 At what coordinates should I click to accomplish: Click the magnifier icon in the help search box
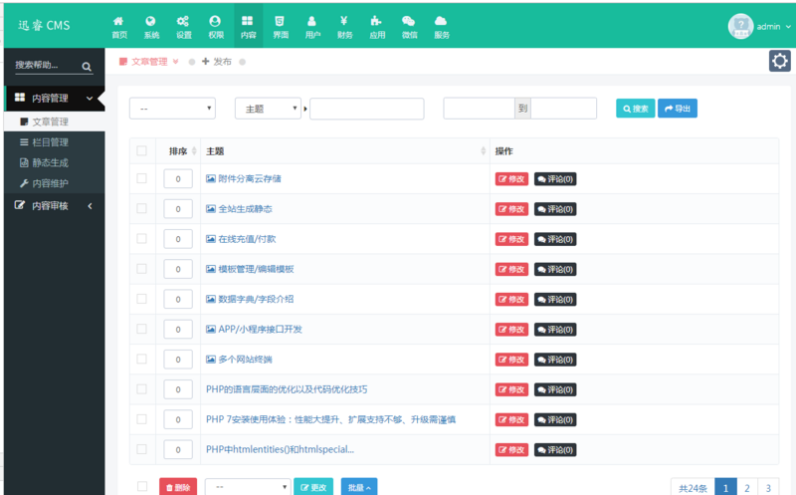(87, 67)
